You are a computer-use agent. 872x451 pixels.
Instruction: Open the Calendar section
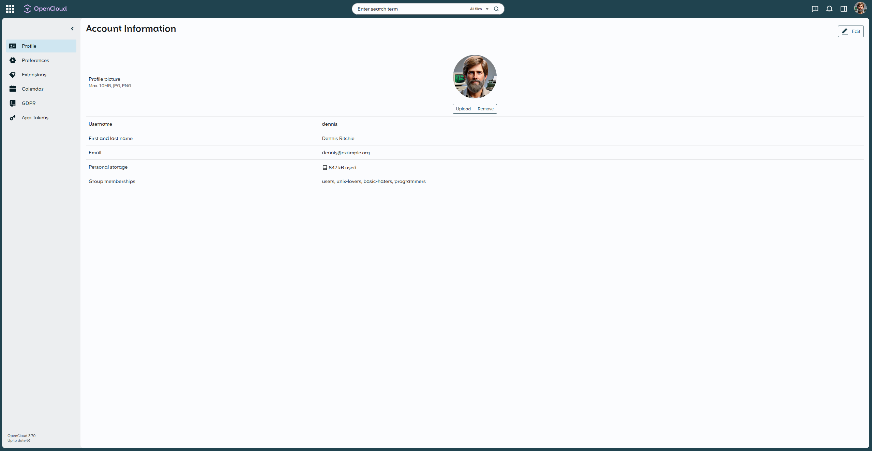point(32,89)
